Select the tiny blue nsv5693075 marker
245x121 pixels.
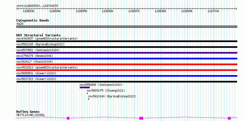(87, 93)
